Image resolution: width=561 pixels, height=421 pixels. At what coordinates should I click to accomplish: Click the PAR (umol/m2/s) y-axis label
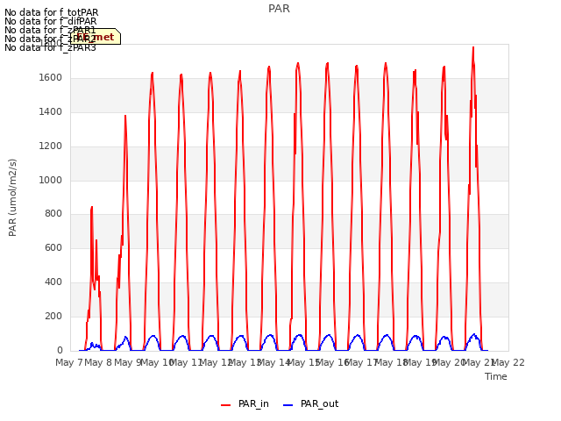pos(12,197)
